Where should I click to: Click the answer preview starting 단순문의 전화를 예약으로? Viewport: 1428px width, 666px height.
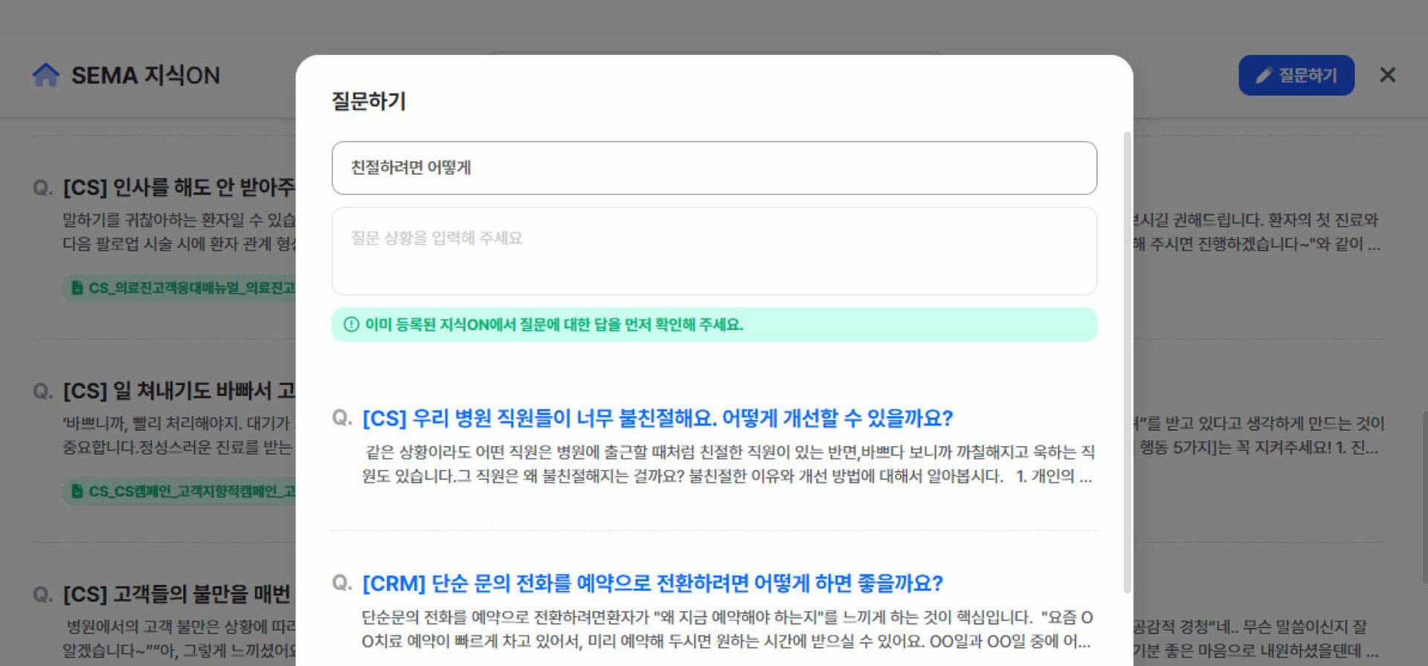tap(727, 629)
